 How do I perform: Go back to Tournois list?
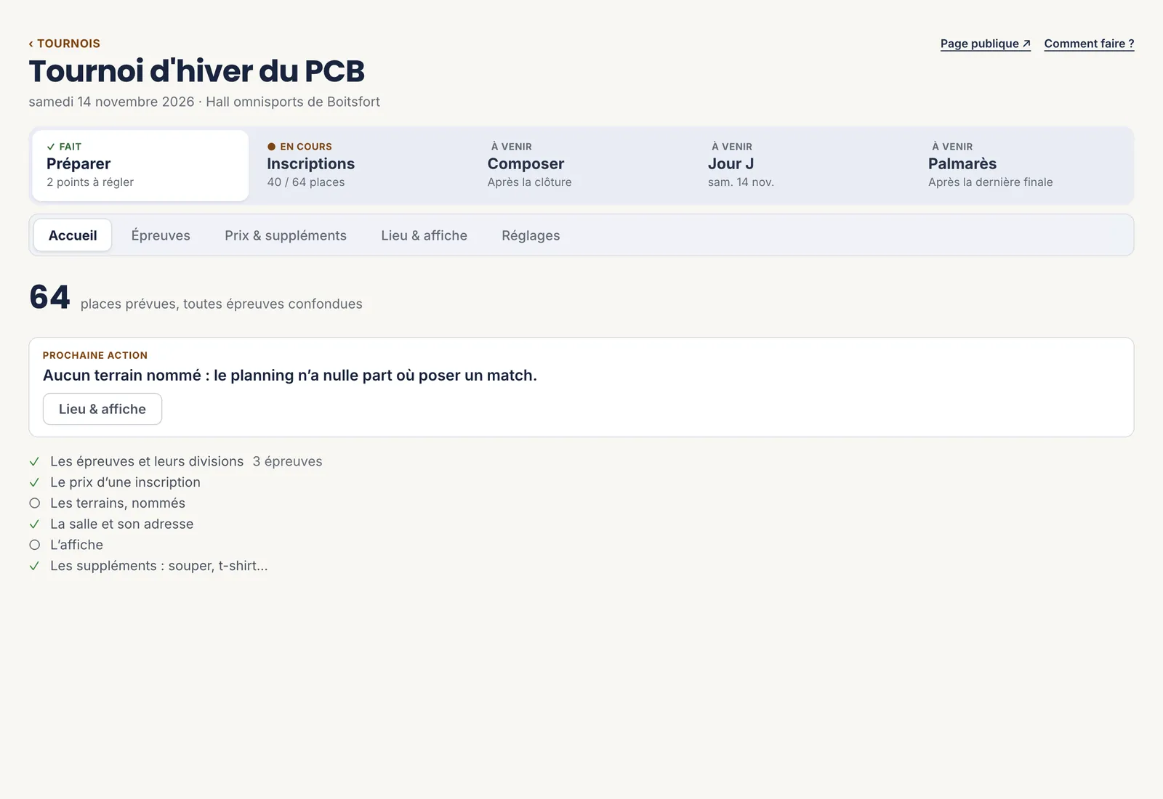(65, 44)
